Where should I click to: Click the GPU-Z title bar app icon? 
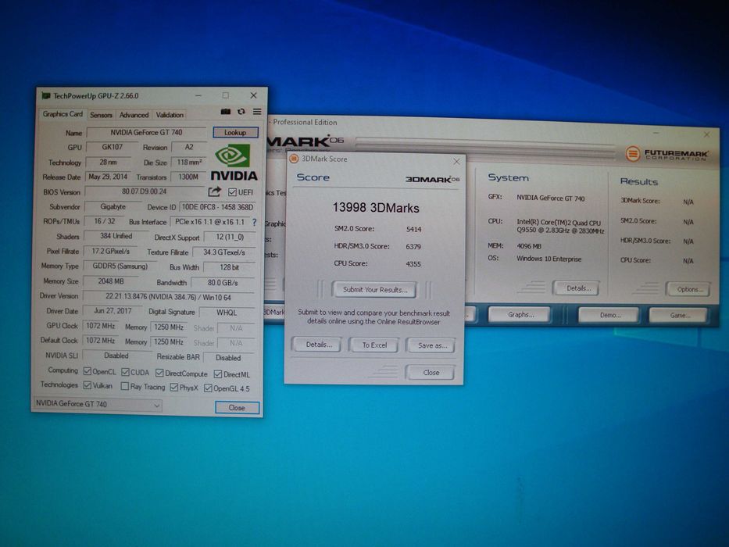tap(45, 95)
